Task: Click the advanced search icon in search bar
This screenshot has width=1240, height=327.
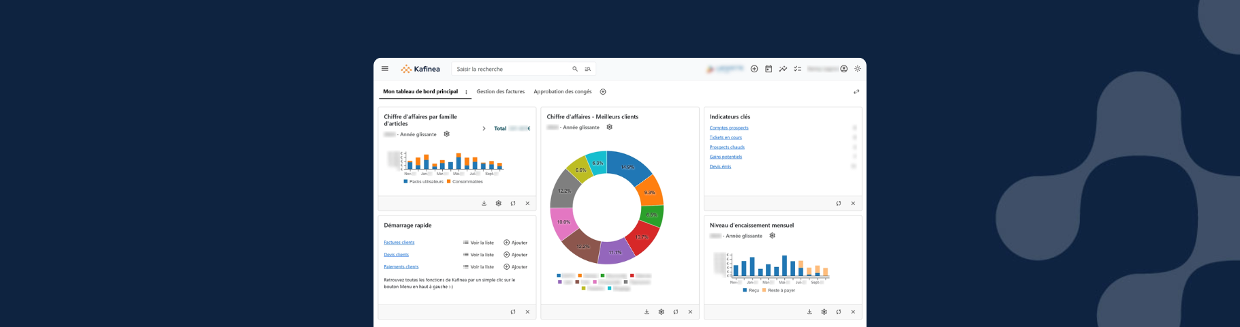Action: [588, 69]
